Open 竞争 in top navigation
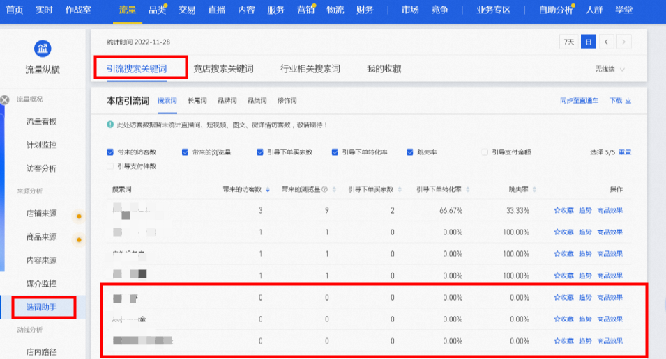Screen dimensions: 666x359 [x=439, y=10]
